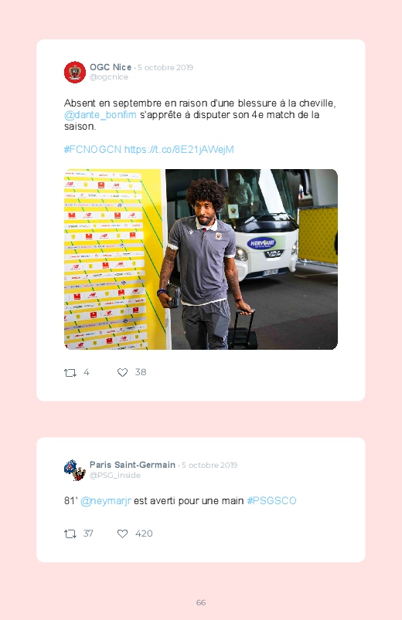This screenshot has height=620, width=402.
Task: Click the retweet icon on OGC Nice tweet
Action: point(70,372)
